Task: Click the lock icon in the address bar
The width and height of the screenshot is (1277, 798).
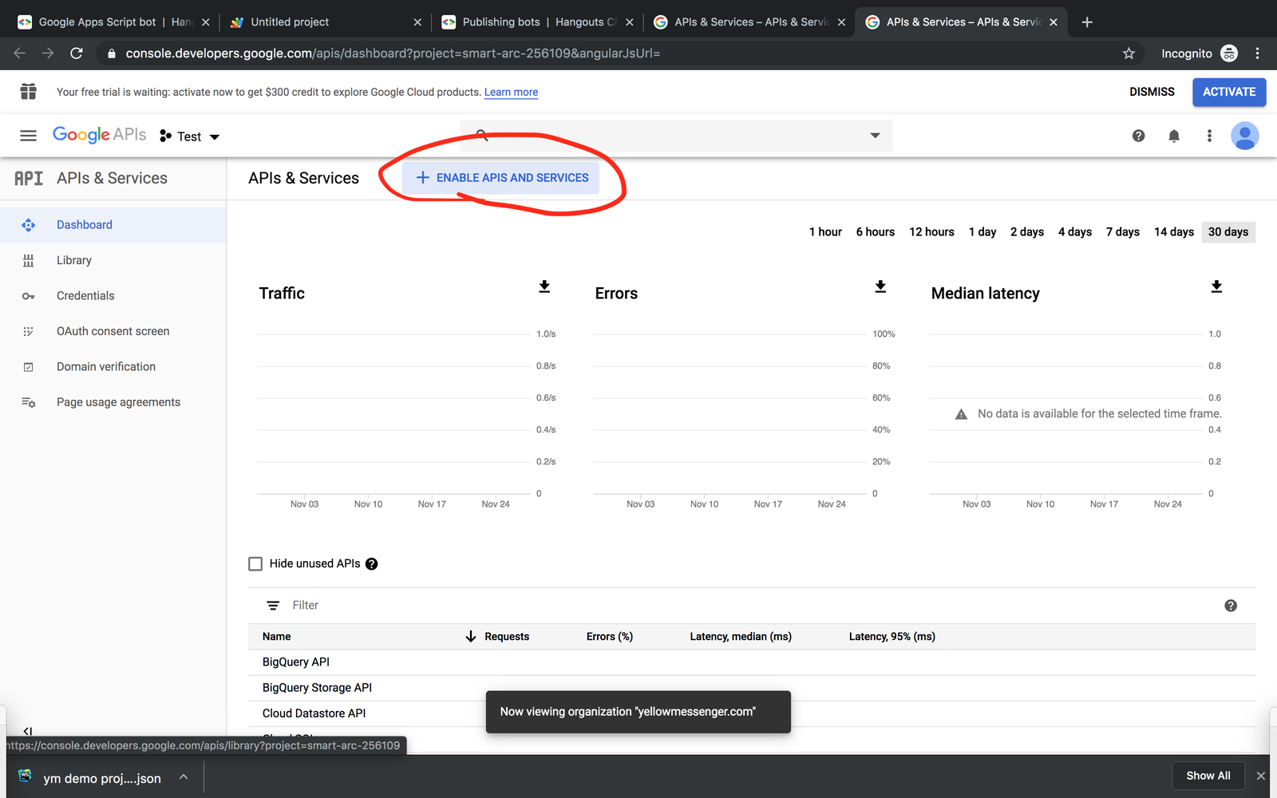Action: 111,53
